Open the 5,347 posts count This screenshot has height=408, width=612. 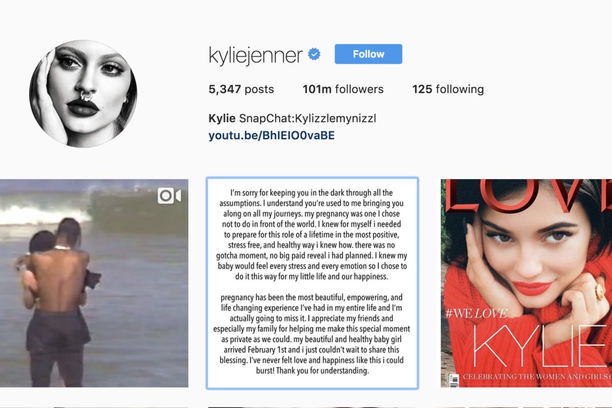point(241,89)
